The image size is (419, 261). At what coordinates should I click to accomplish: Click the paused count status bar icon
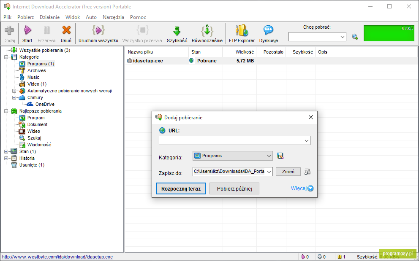pyautogui.click(x=340, y=257)
